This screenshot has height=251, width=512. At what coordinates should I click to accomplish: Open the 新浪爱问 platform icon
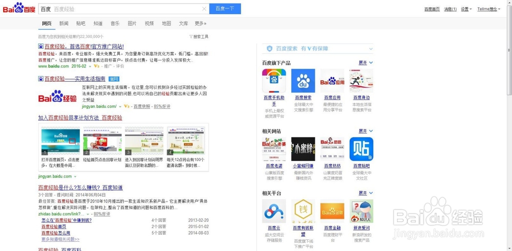(x=361, y=211)
